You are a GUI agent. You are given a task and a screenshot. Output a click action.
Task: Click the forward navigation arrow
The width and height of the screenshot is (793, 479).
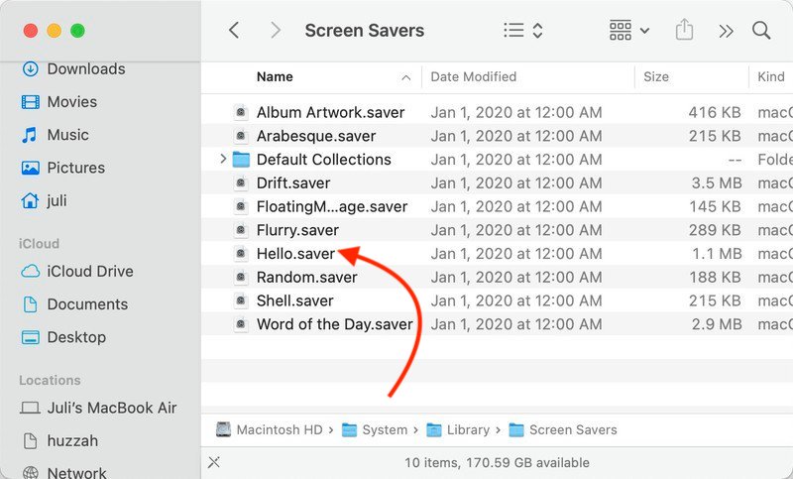pos(276,31)
